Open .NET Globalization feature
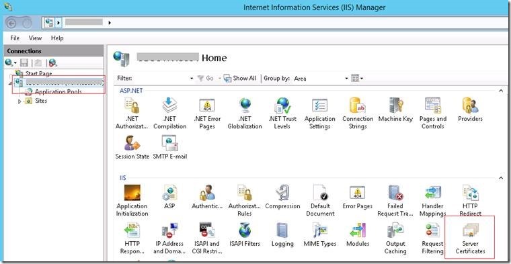The height and width of the screenshot is (264, 511). click(245, 114)
